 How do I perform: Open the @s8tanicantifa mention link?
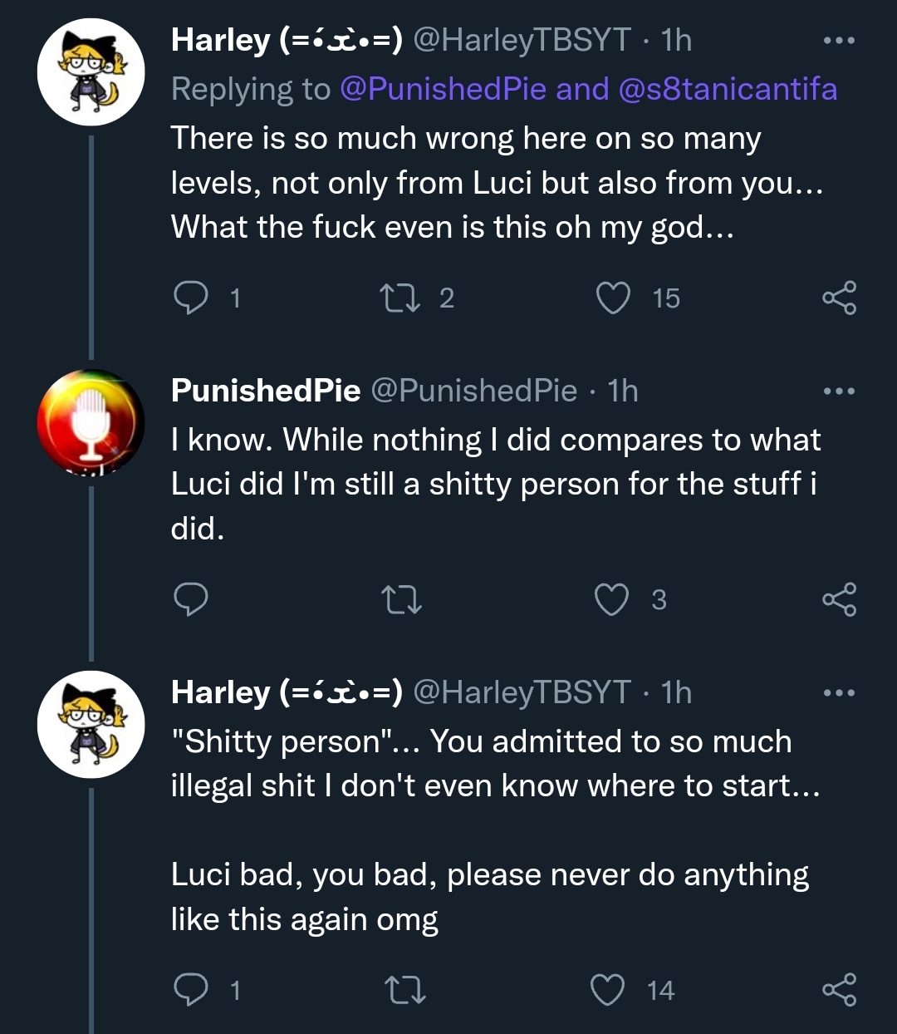pos(728,89)
